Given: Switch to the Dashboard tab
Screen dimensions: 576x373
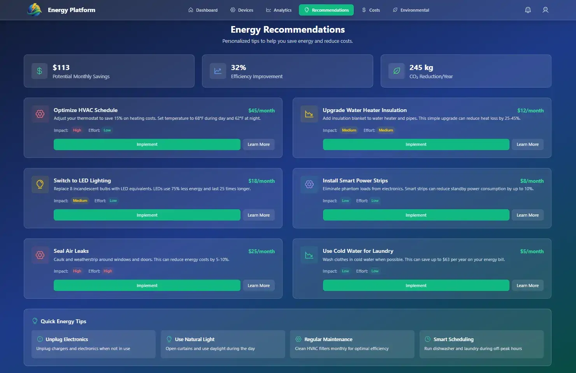Looking at the screenshot, I should 203,10.
